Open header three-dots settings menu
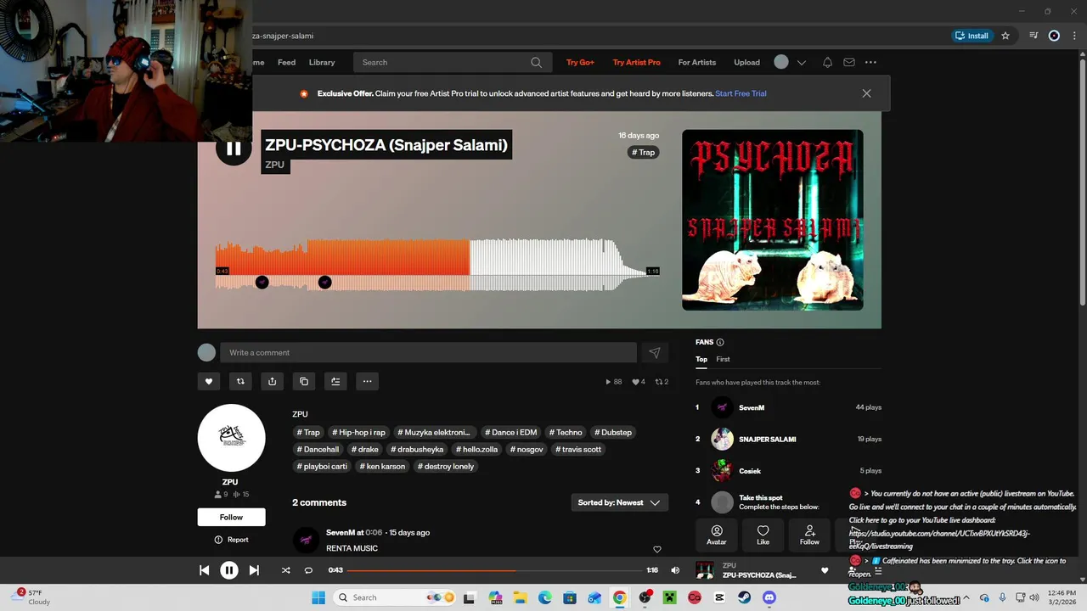This screenshot has width=1087, height=611. click(870, 62)
